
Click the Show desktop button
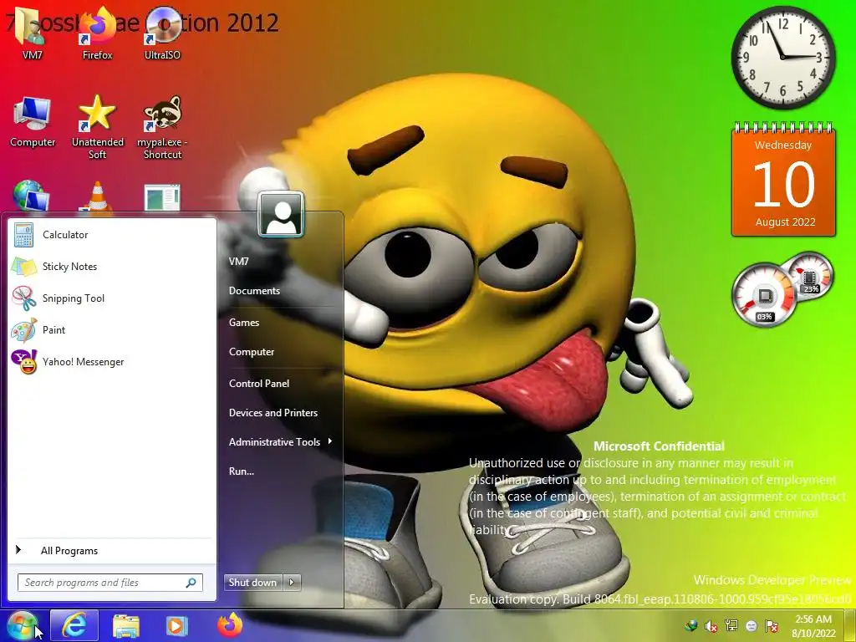tap(849, 626)
